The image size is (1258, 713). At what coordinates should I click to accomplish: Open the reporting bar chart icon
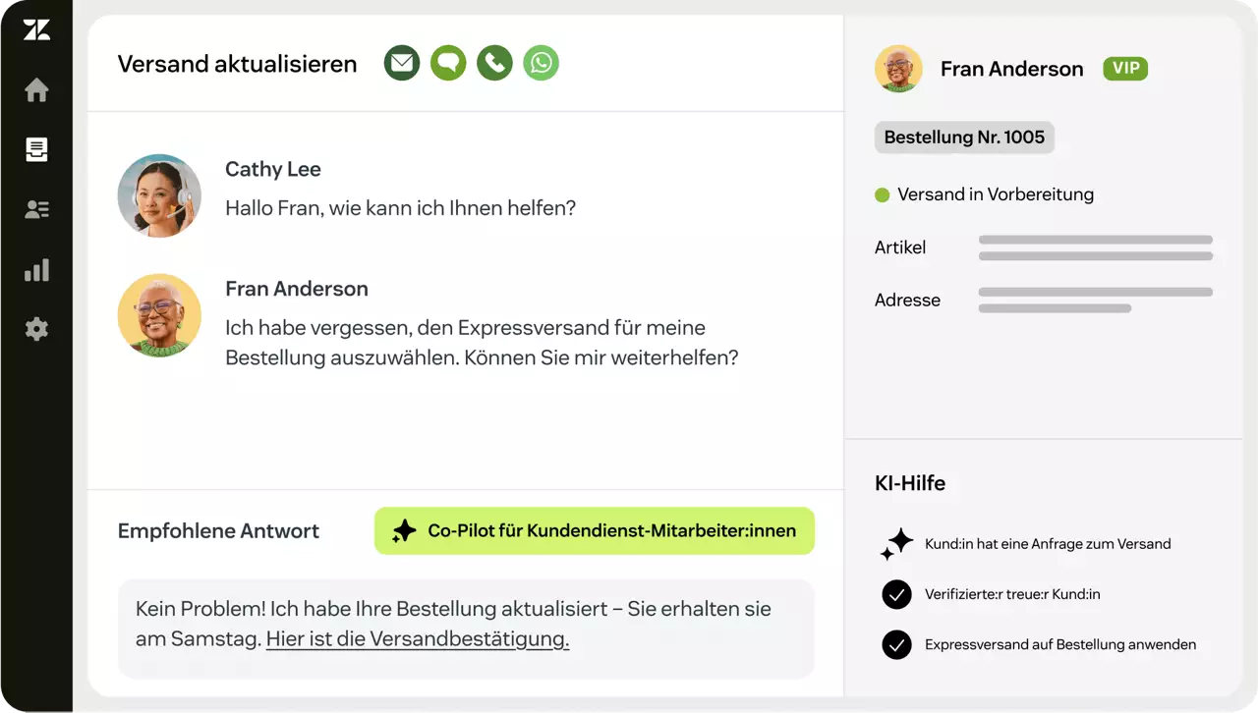pyautogui.click(x=36, y=270)
